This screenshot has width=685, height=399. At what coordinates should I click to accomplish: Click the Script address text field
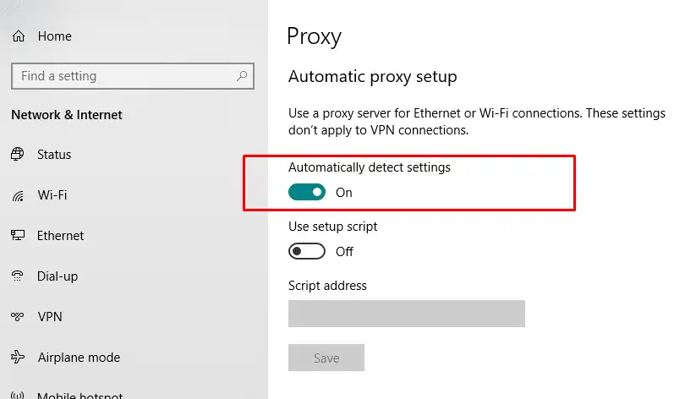click(406, 314)
